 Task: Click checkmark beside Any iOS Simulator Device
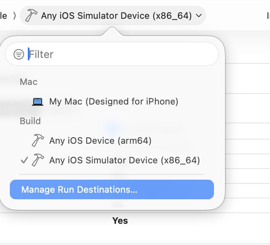point(24,160)
